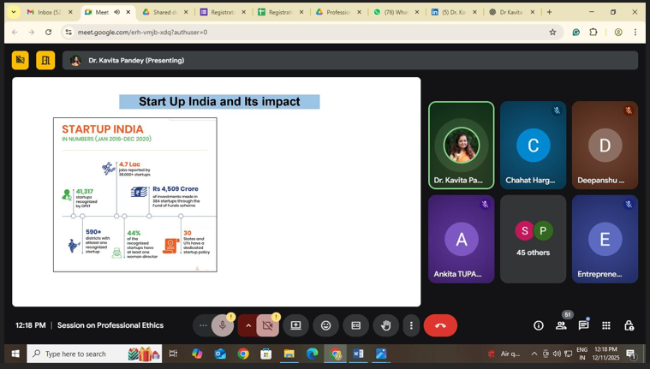
Task: Turn on captions in the call bar
Action: coord(355,326)
